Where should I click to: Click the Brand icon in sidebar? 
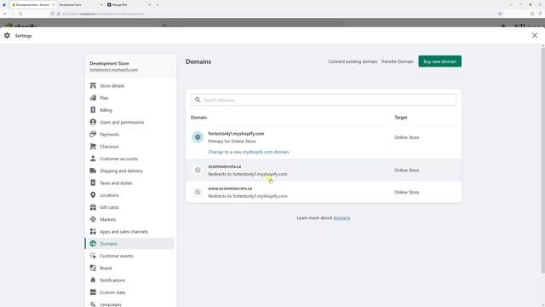(93, 268)
